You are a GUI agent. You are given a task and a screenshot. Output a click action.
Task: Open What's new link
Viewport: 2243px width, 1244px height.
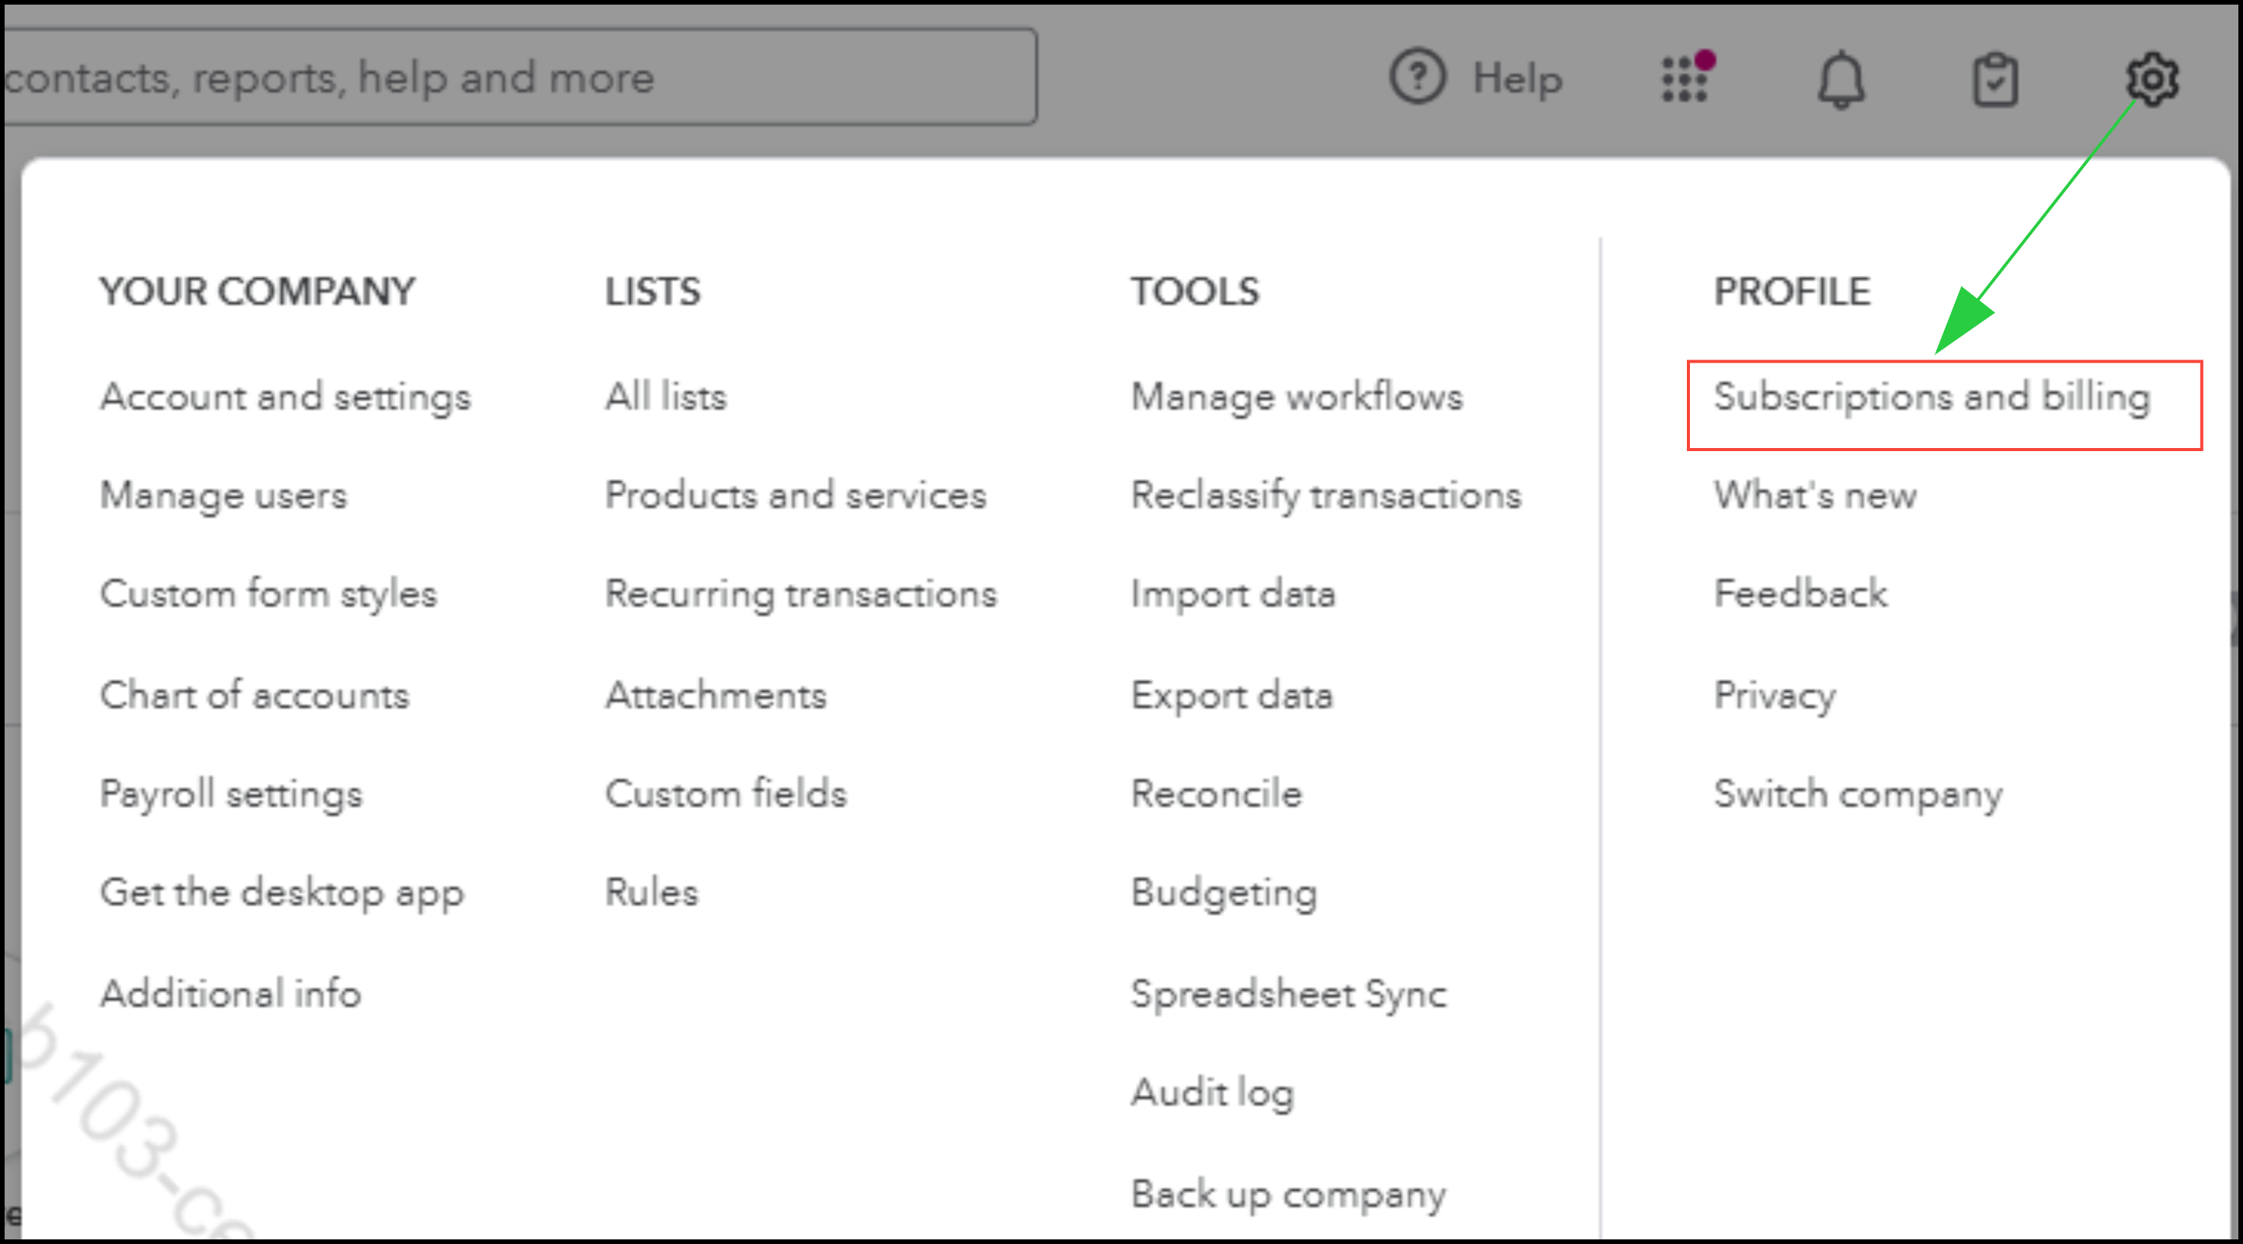click(x=1816, y=495)
